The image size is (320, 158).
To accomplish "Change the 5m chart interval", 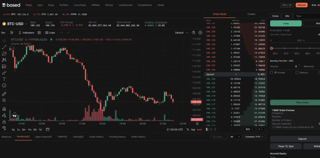I will tap(3, 32).
